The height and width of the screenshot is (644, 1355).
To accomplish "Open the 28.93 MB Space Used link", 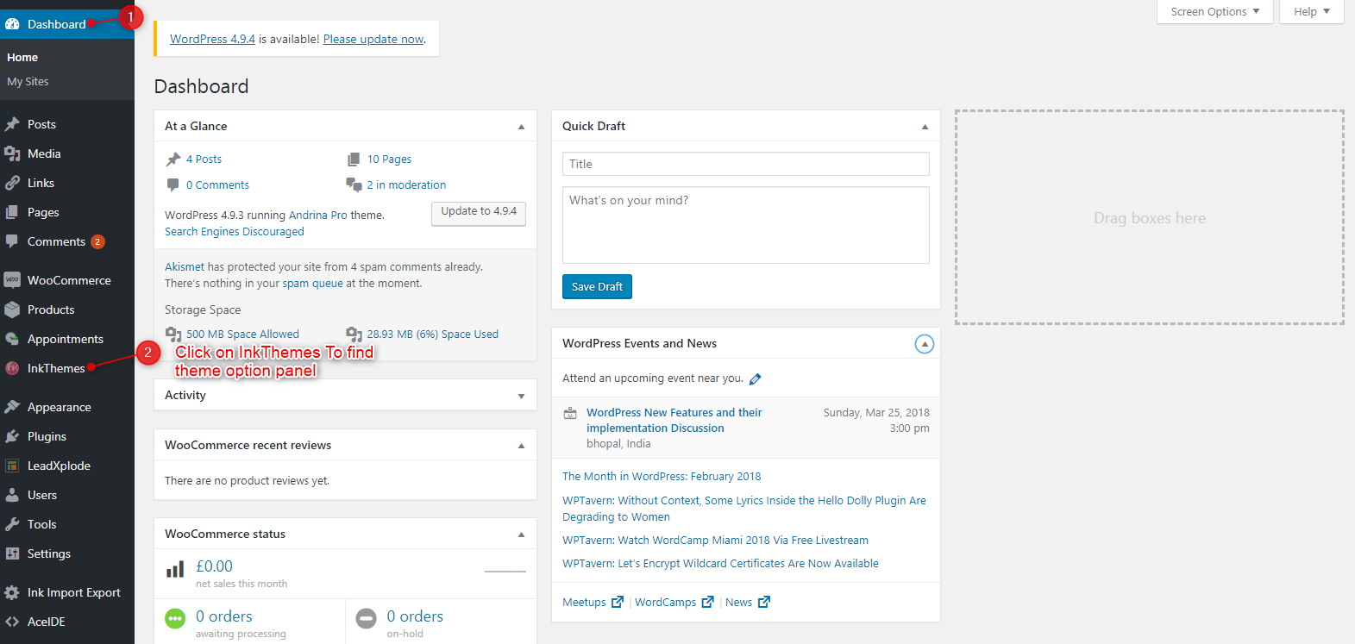I will point(432,335).
